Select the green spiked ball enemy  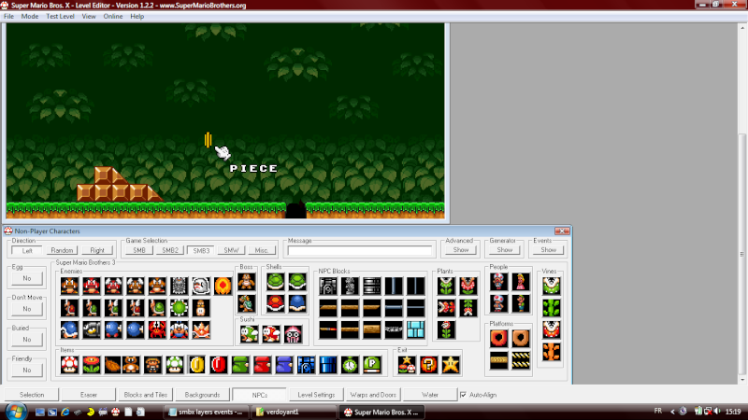pos(179,308)
